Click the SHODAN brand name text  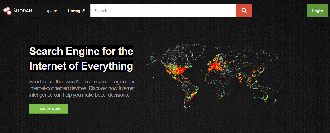(x=23, y=11)
